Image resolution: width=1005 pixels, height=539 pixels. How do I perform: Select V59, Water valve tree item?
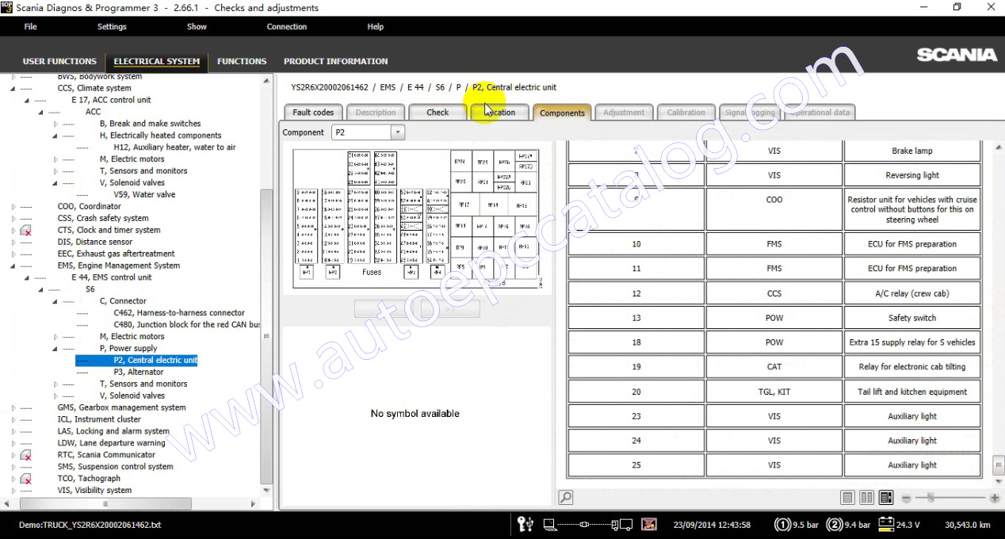pyautogui.click(x=144, y=195)
